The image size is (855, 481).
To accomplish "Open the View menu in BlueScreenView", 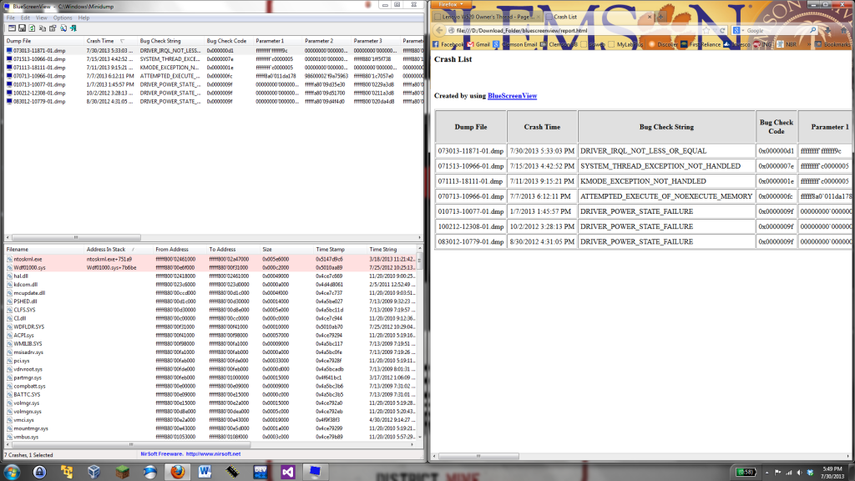I will coord(42,18).
